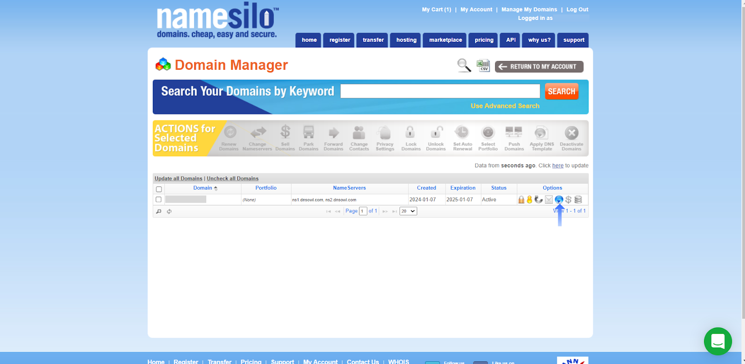Open the why us? tab
745x364 pixels.
(539, 40)
